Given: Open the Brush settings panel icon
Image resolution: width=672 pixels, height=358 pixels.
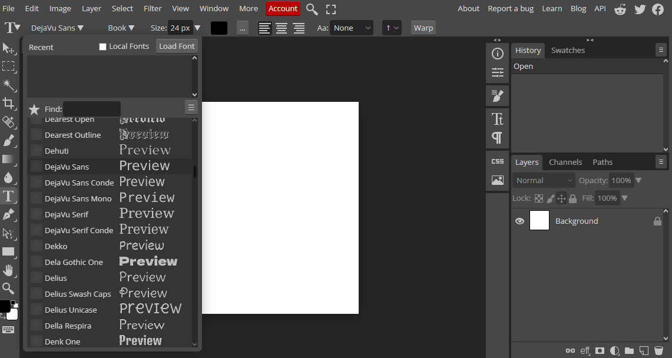Looking at the screenshot, I should click(498, 95).
